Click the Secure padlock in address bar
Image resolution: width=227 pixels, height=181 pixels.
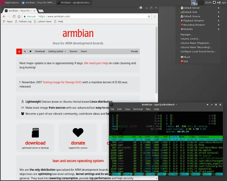[25, 16]
